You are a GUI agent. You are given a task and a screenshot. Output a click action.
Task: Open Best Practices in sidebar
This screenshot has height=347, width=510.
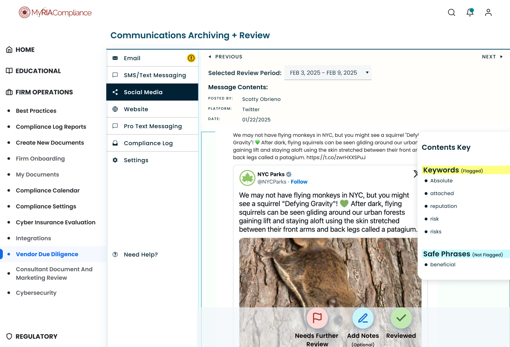(x=36, y=111)
